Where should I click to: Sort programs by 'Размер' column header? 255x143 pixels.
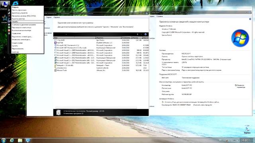137,38
